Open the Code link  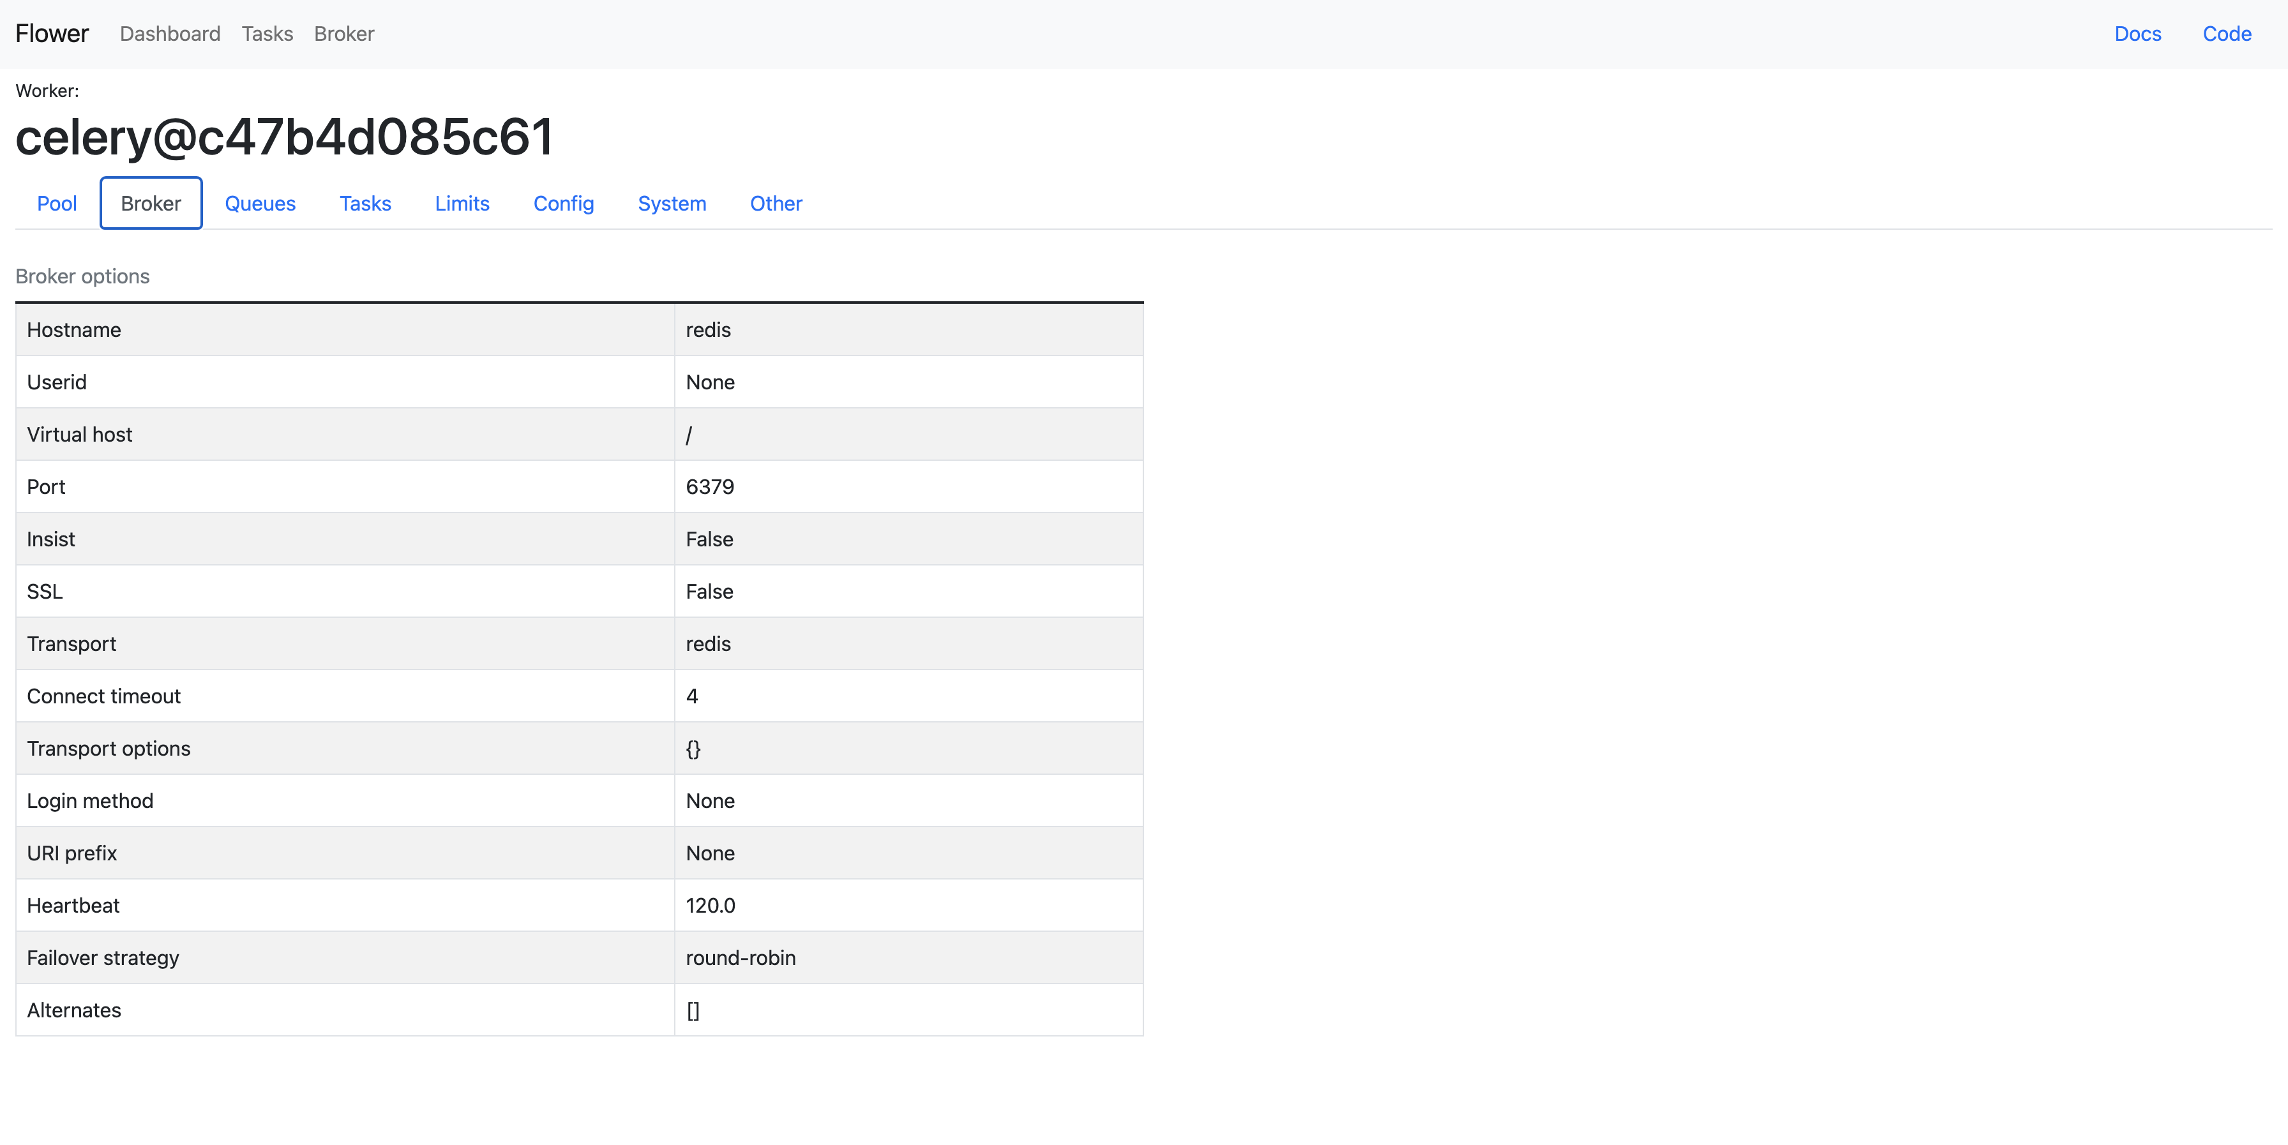click(x=2227, y=34)
